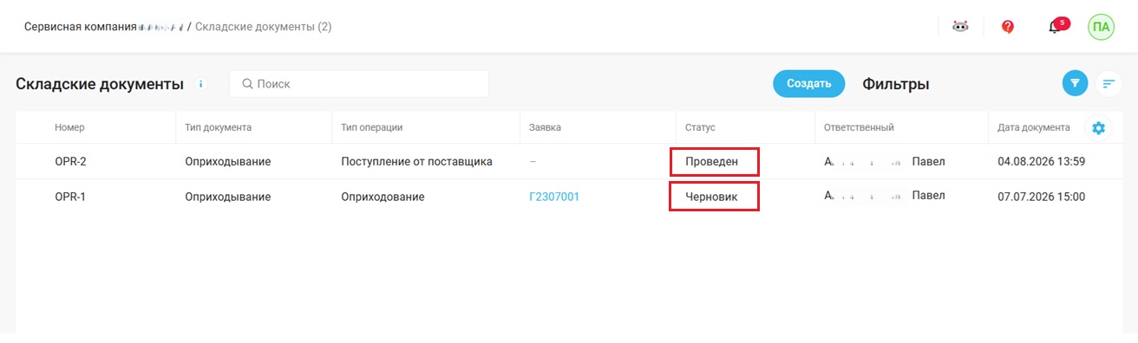
Task: Click the Создать button
Action: tap(809, 83)
